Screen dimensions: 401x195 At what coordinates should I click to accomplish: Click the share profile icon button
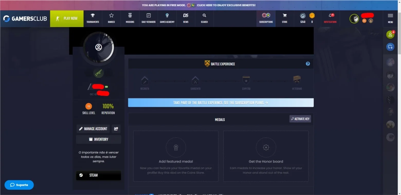116,129
